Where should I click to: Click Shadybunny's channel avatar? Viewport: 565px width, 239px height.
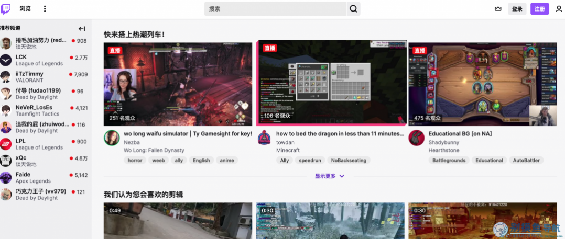pos(417,138)
